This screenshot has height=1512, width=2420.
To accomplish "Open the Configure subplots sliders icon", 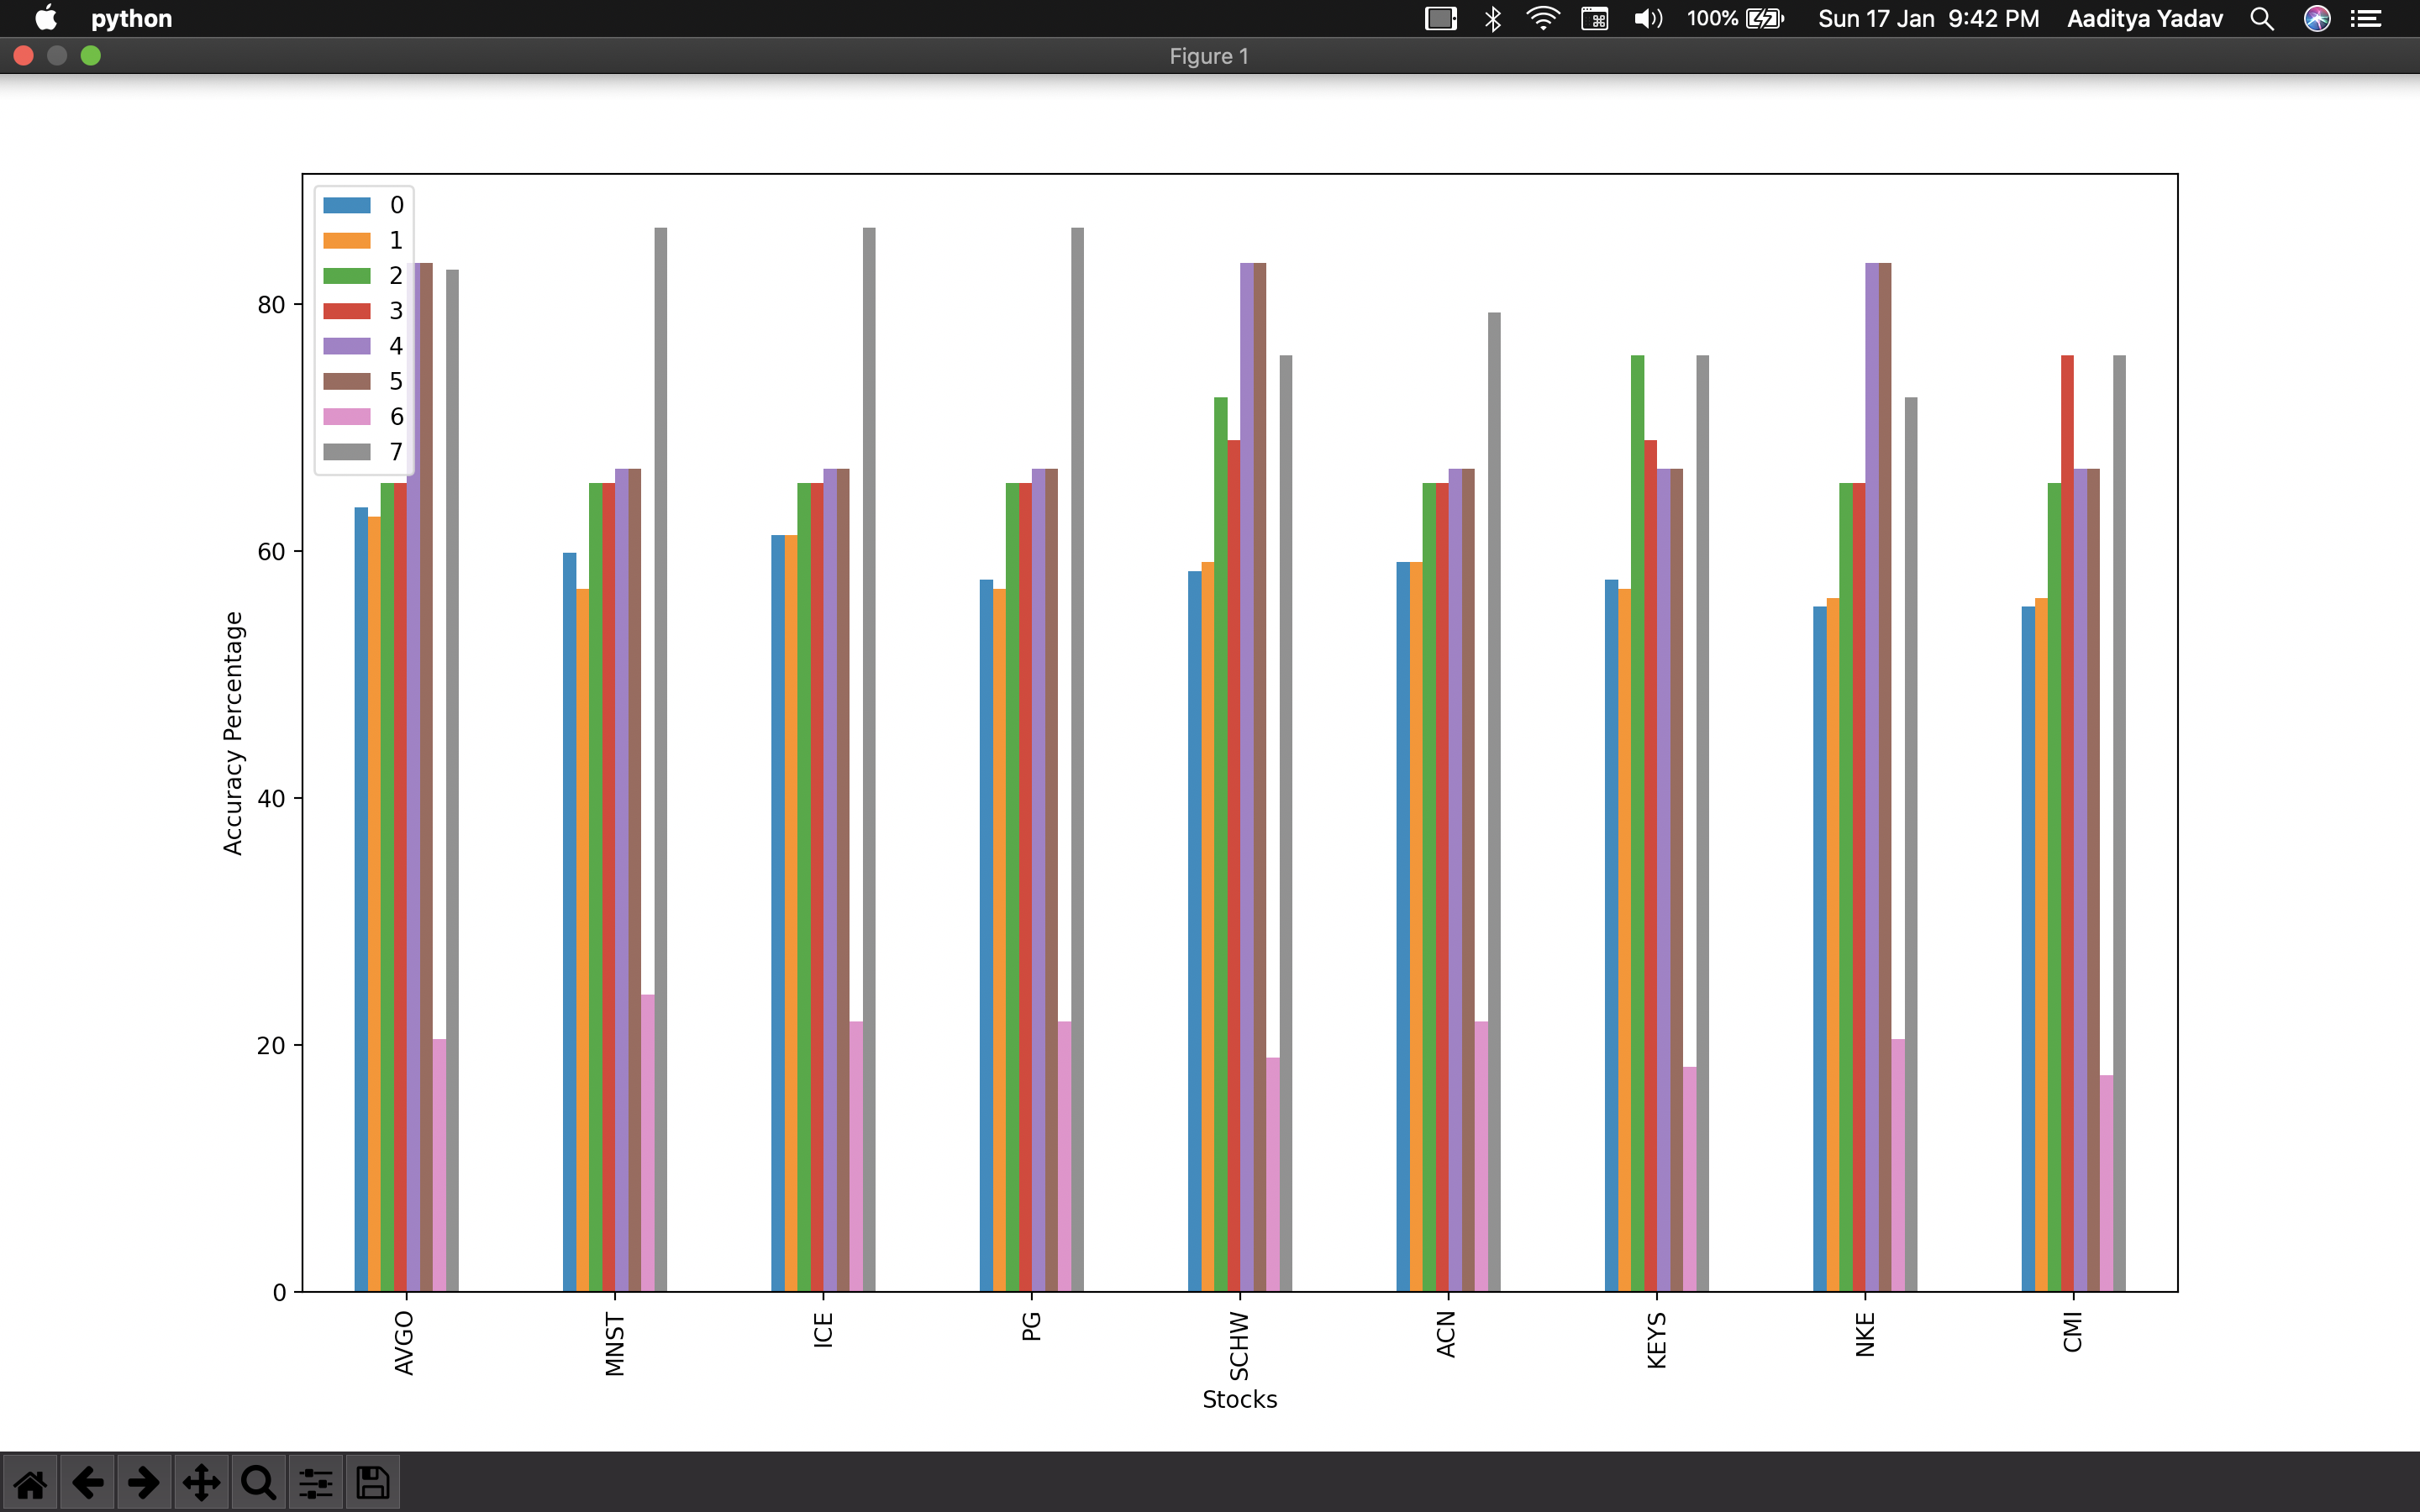I will point(315,1482).
